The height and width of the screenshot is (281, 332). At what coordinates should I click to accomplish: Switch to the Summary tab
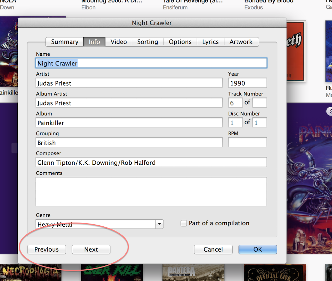(x=65, y=42)
